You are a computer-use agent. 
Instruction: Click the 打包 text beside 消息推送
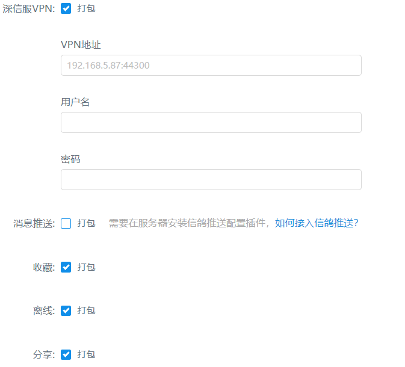86,223
